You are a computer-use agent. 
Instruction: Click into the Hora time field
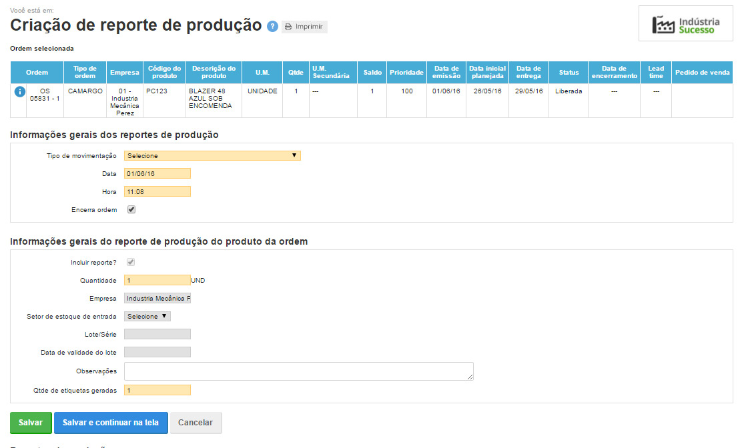157,191
